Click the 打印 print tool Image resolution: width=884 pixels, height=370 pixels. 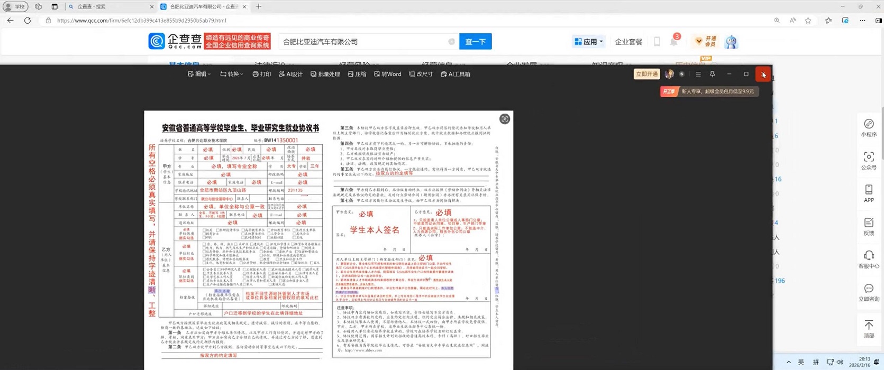tap(261, 75)
